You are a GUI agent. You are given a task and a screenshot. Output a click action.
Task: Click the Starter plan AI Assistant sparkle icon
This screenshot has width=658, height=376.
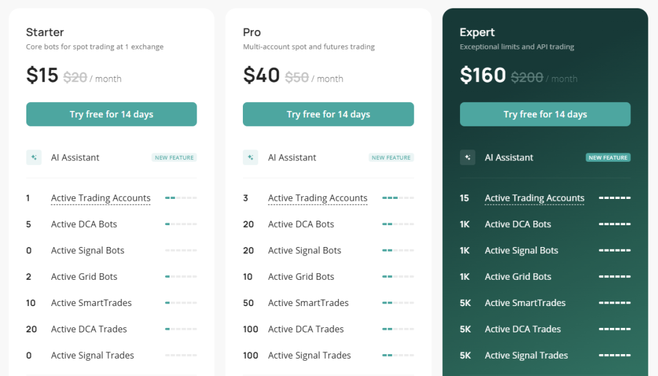tap(33, 157)
